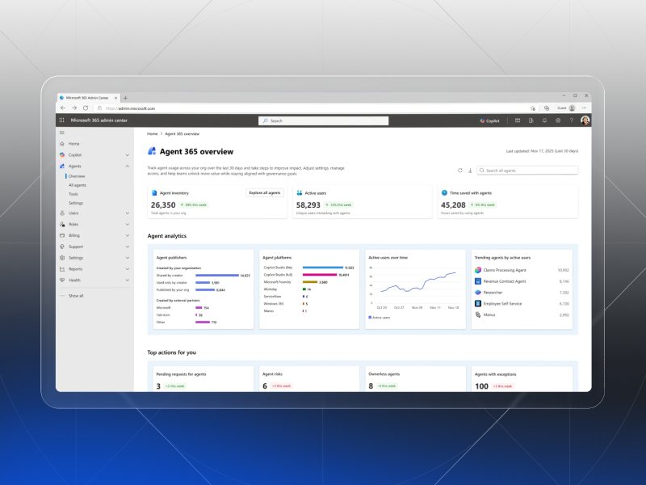This screenshot has height=485, width=646.
Task: Expand the Billing navigation section
Action: 128,235
